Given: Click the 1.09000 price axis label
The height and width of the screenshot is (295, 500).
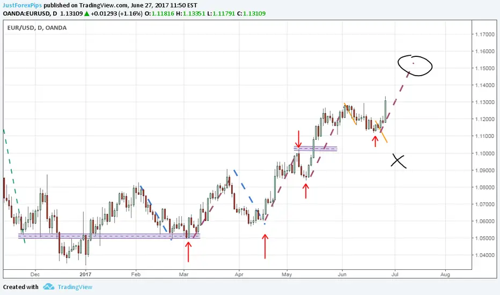Looking at the screenshot, I should pyautogui.click(x=484, y=171).
